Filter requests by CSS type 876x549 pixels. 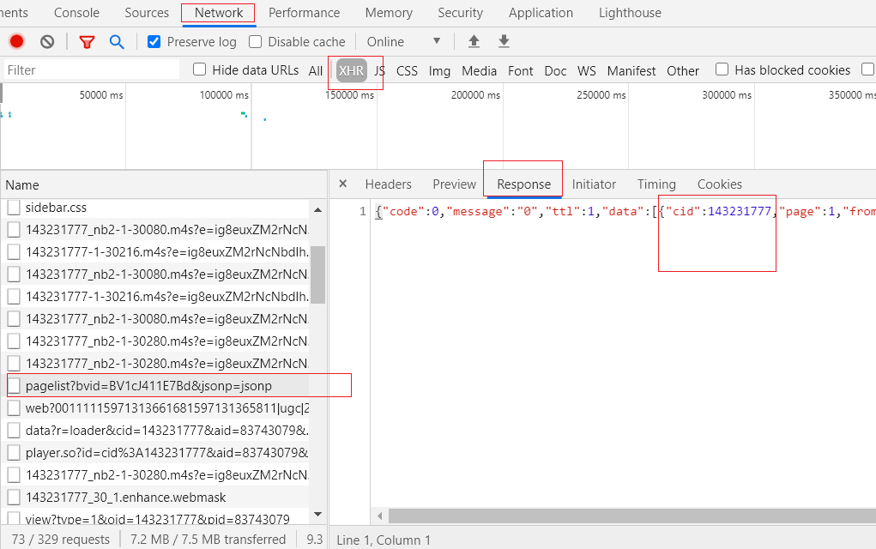tap(407, 70)
